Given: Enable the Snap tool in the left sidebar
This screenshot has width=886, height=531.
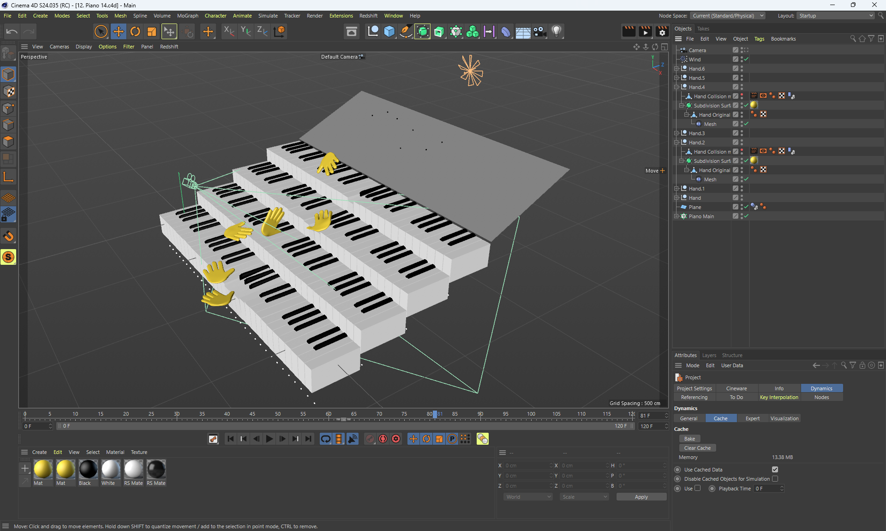Looking at the screenshot, I should click(8, 236).
